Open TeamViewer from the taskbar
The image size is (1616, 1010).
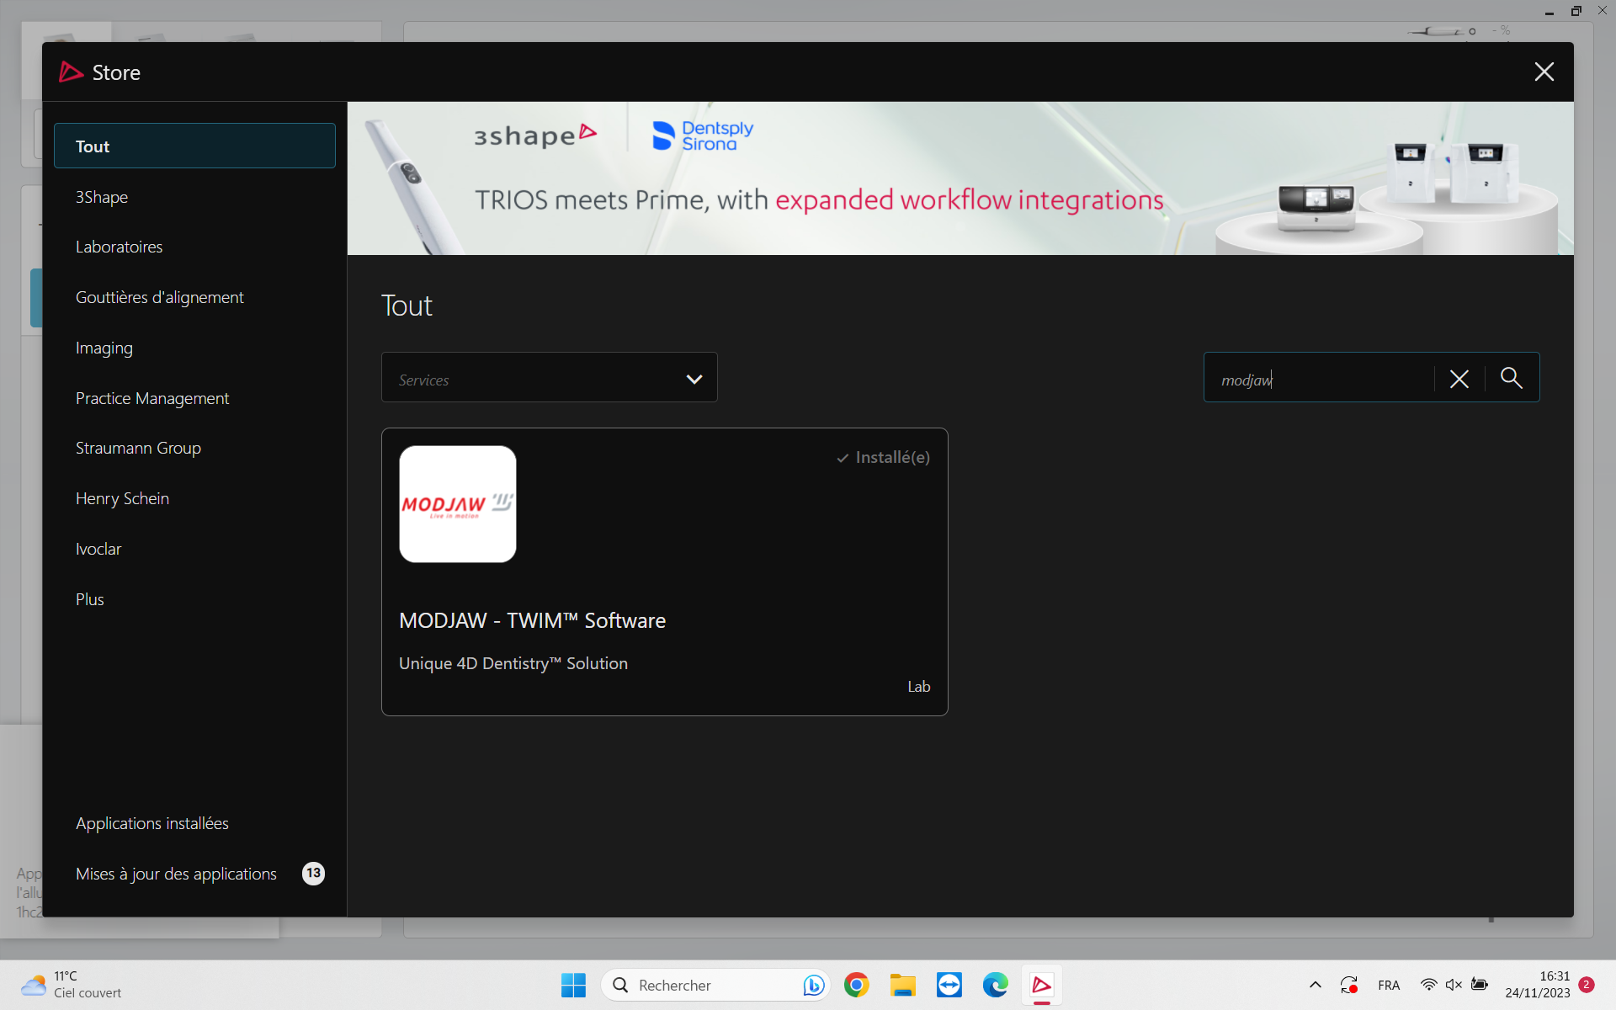(949, 985)
